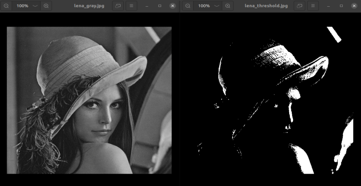Zoom in on the lena_threshold.jpg image
This screenshot has height=186, width=361.
pyautogui.click(x=228, y=6)
